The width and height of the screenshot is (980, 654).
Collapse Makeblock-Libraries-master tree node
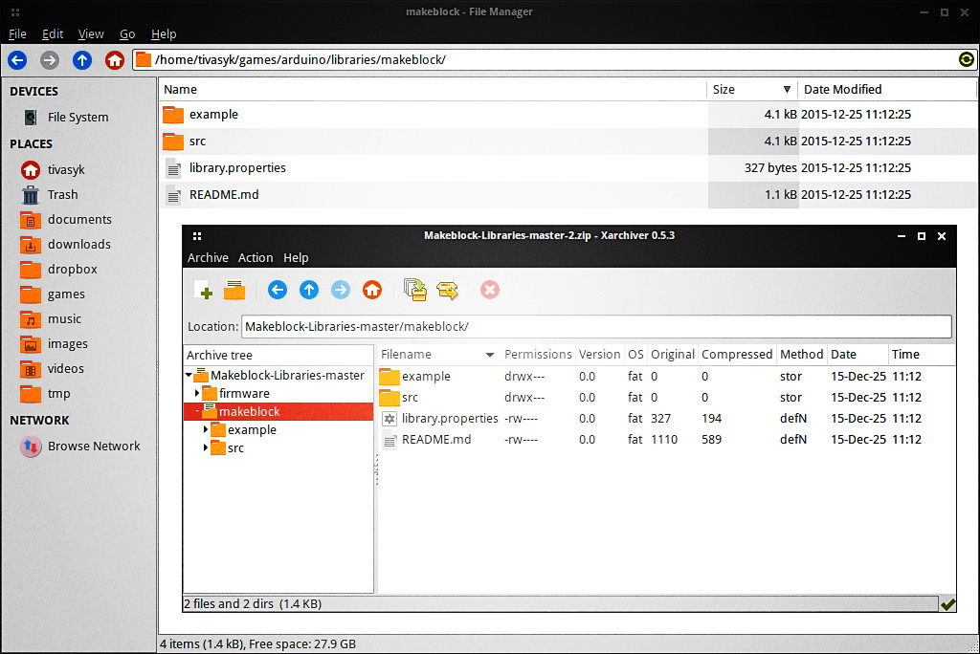pyautogui.click(x=189, y=376)
